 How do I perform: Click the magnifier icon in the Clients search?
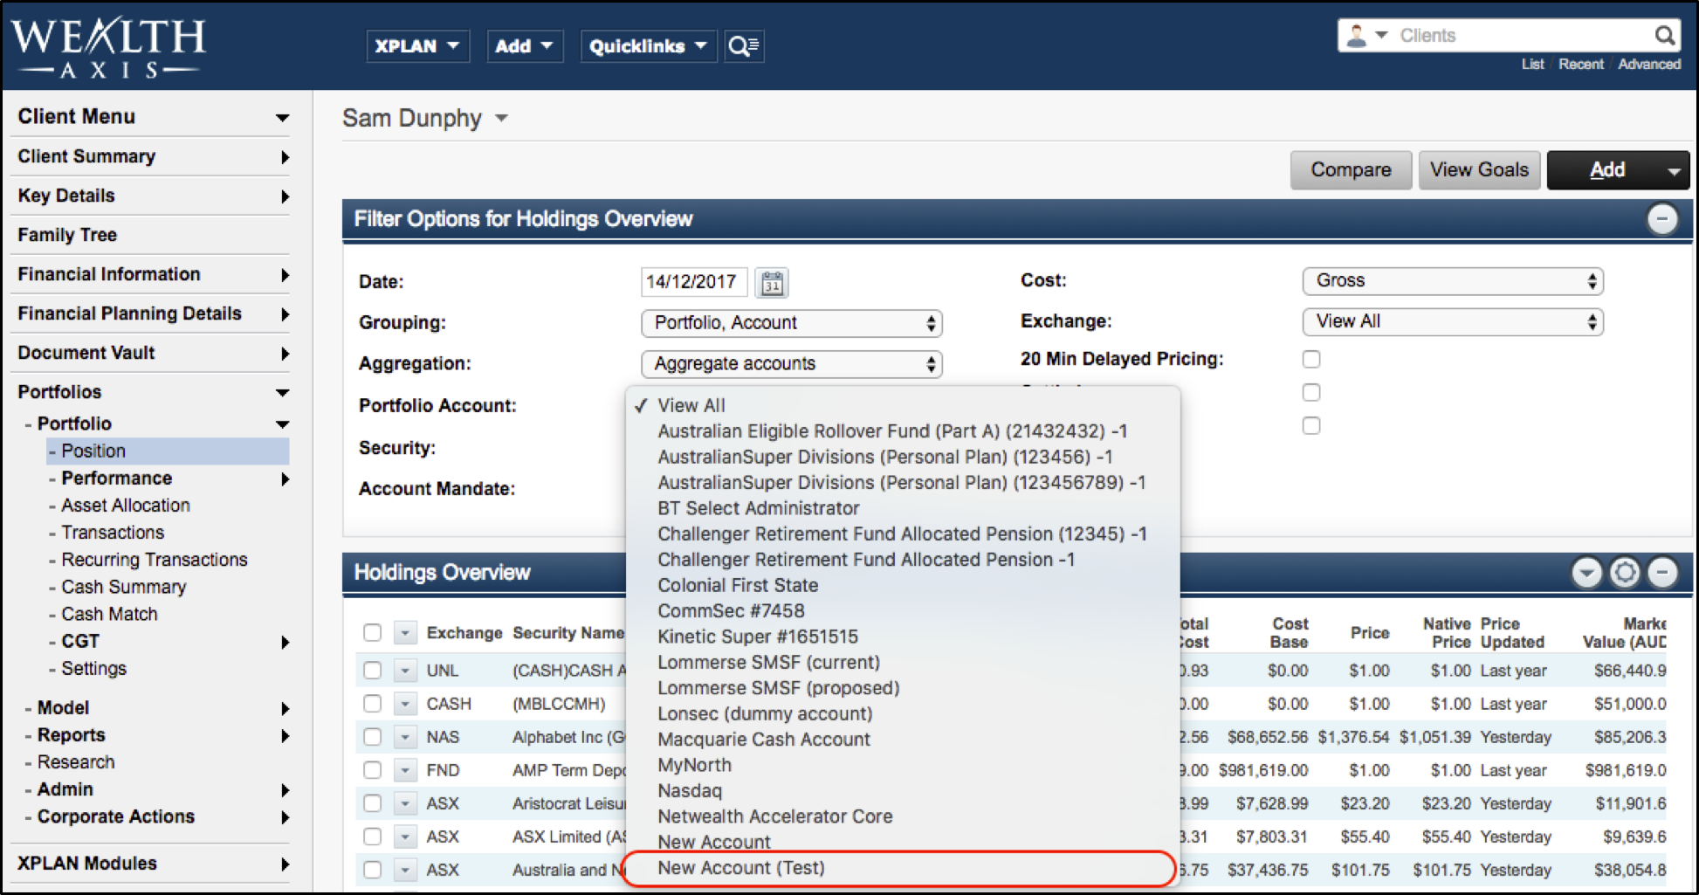[x=1664, y=36]
